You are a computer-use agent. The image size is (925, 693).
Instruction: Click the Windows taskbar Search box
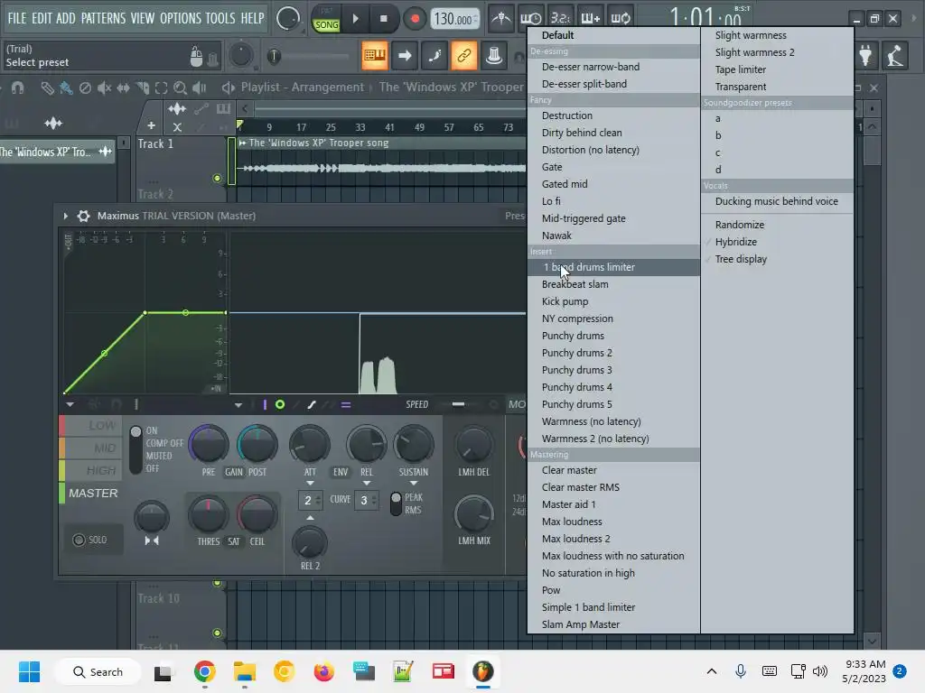coord(98,671)
